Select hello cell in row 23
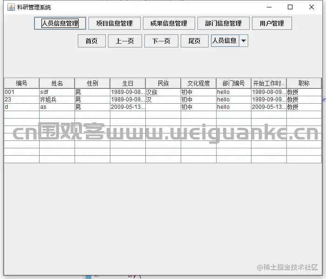 pyautogui.click(x=234, y=100)
